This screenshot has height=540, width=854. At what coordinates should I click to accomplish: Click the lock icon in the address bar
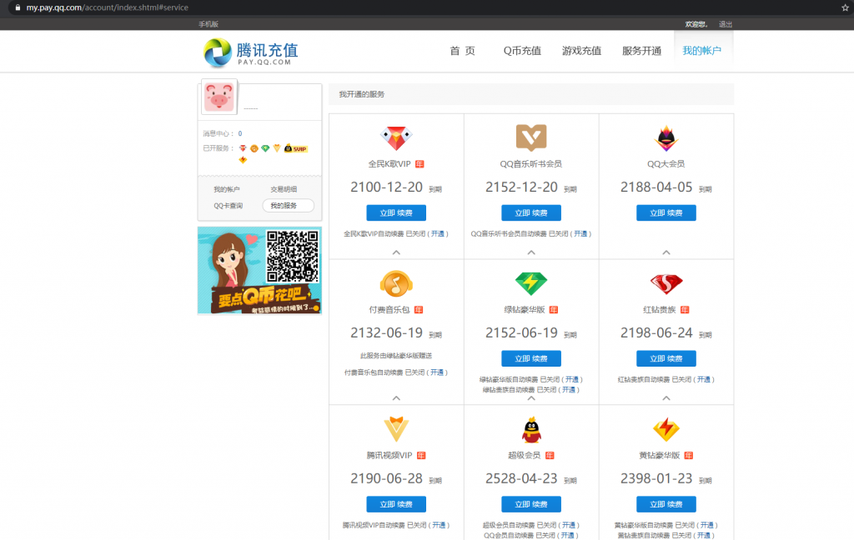tap(18, 7)
